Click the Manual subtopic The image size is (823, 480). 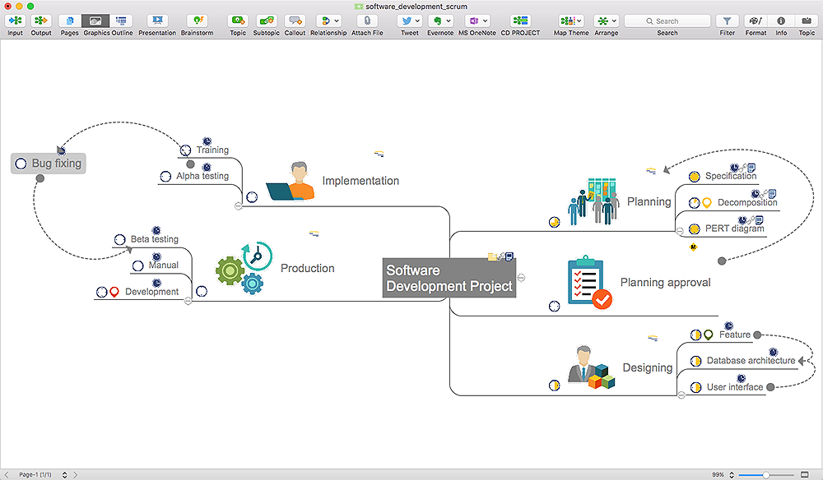click(x=163, y=265)
